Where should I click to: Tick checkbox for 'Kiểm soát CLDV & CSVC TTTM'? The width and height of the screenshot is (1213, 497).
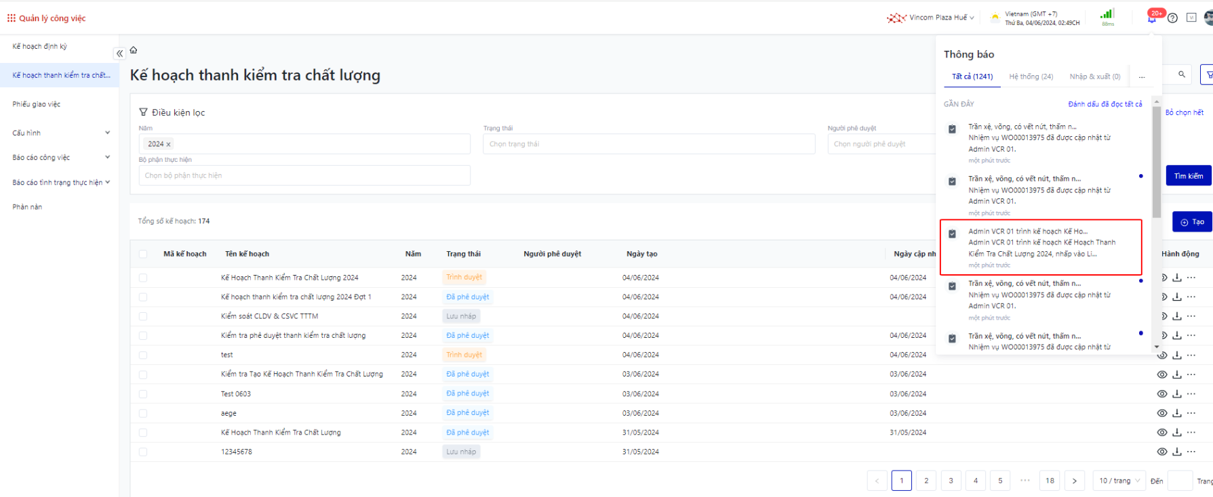[x=143, y=316]
